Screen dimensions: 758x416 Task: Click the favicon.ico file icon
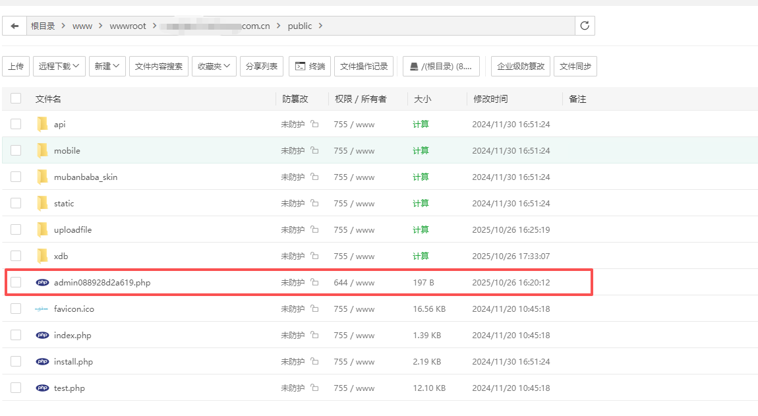click(42, 309)
